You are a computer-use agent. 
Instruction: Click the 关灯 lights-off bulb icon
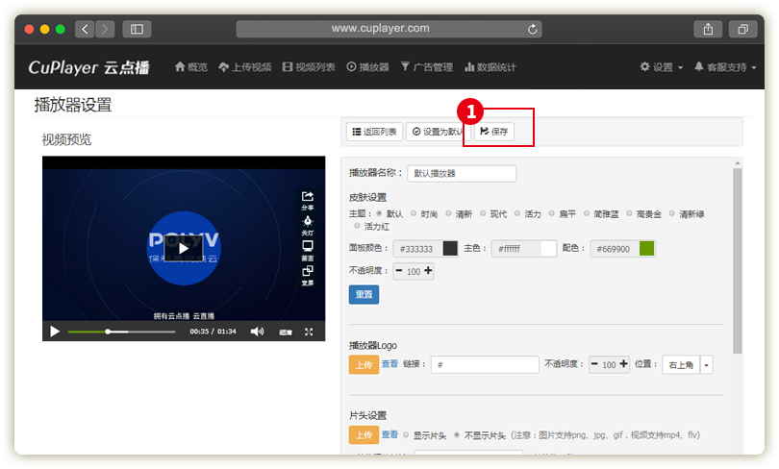pyautogui.click(x=308, y=222)
